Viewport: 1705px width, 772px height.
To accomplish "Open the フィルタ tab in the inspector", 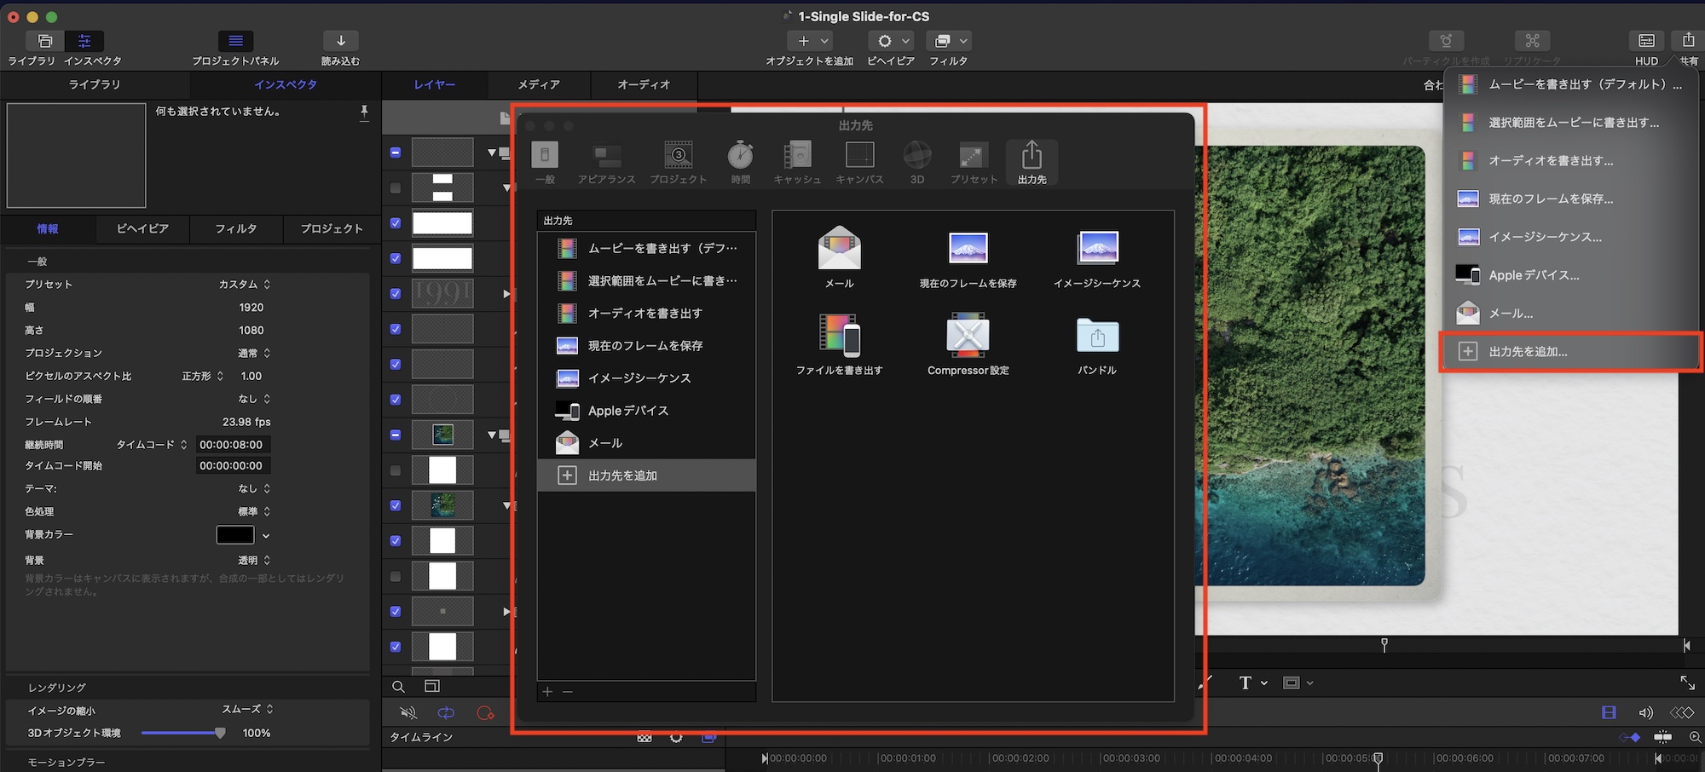I will (x=236, y=228).
